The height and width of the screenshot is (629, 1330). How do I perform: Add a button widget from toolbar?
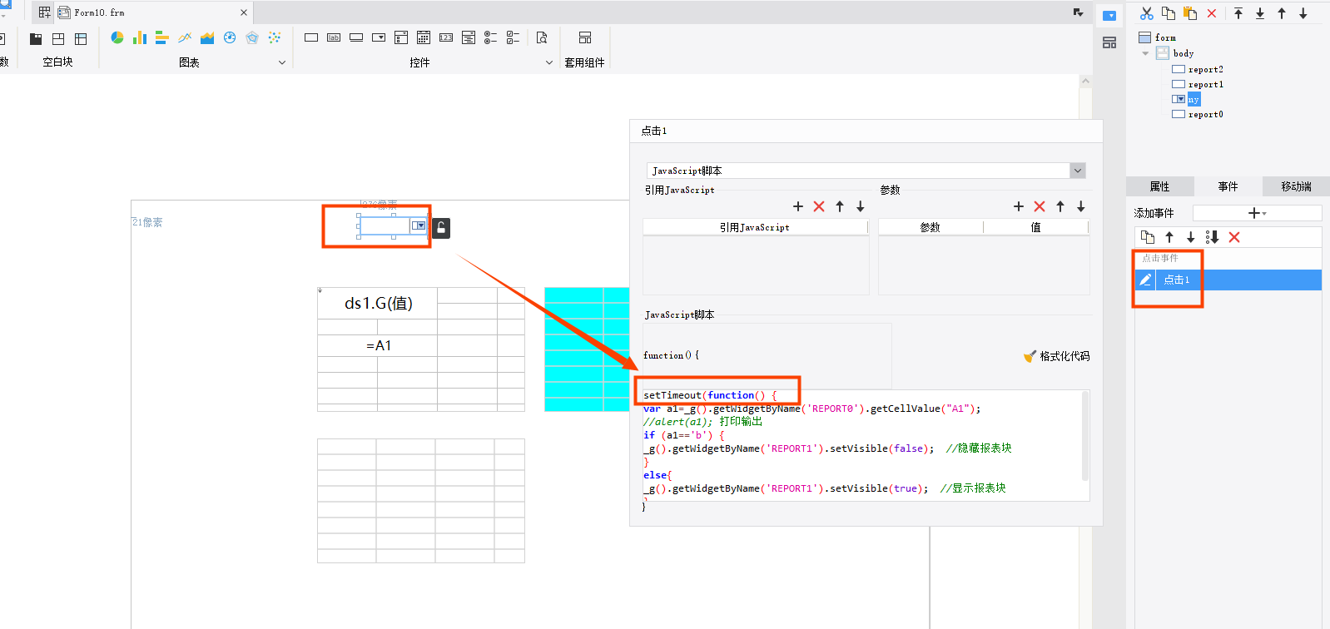pos(356,38)
